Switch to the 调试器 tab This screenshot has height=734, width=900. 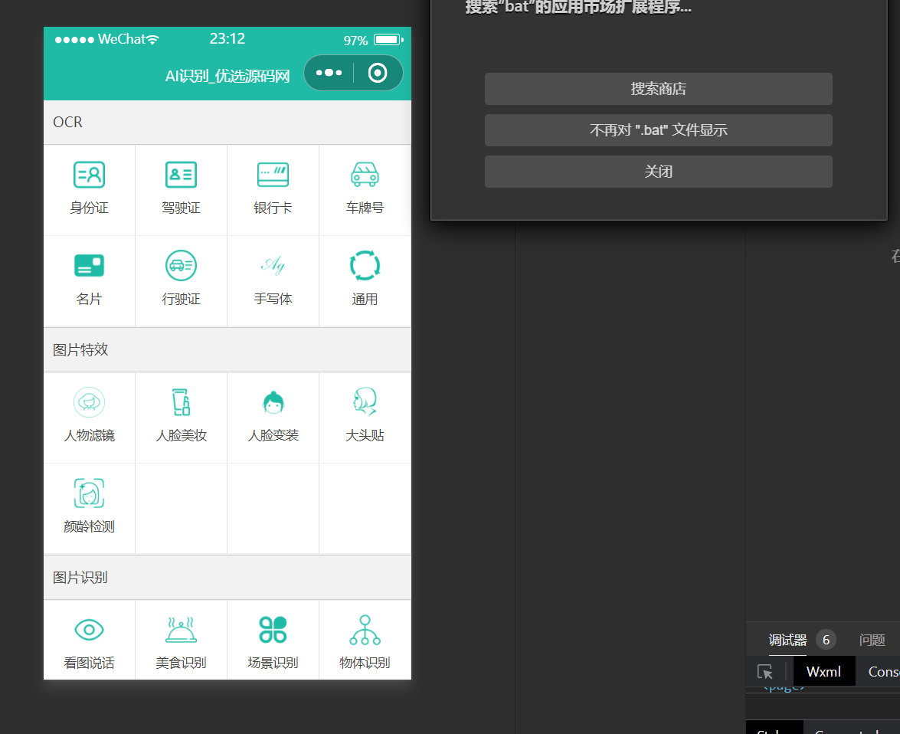[x=787, y=640]
